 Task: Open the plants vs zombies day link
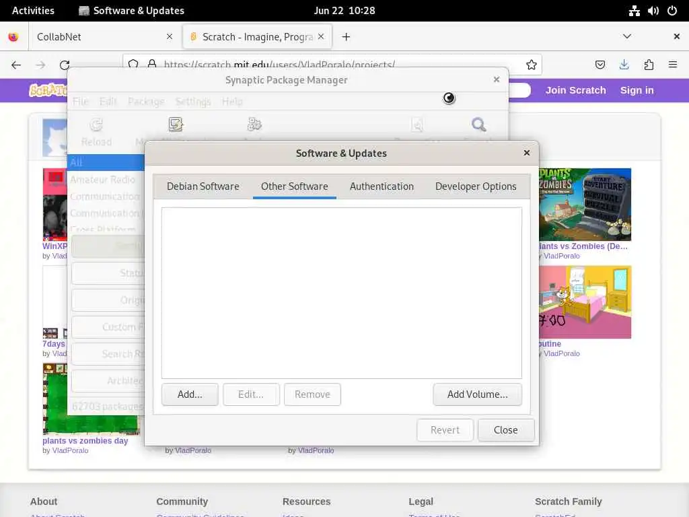pos(85,440)
